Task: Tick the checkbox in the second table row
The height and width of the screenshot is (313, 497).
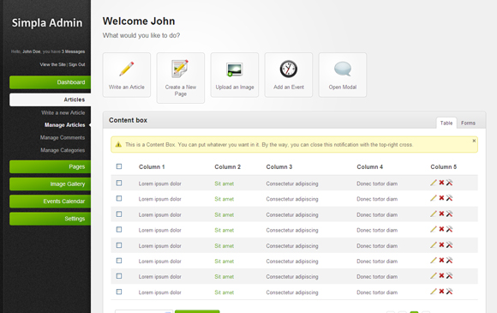Action: click(119, 198)
